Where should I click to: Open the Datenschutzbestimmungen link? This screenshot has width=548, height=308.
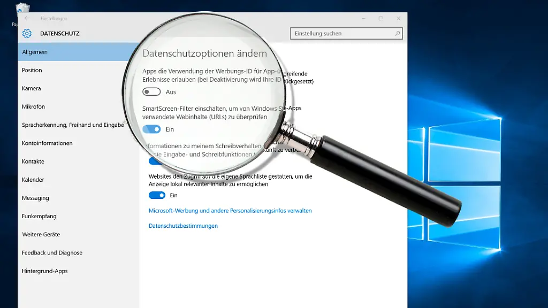183,226
